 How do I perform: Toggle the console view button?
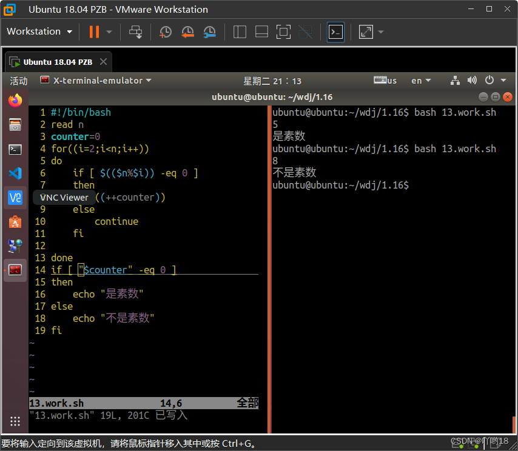pyautogui.click(x=335, y=32)
